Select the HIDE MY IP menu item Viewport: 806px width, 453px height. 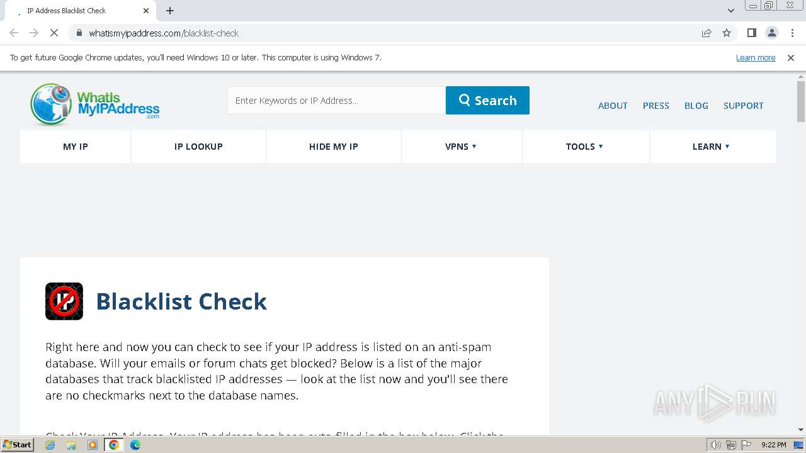pyautogui.click(x=334, y=147)
